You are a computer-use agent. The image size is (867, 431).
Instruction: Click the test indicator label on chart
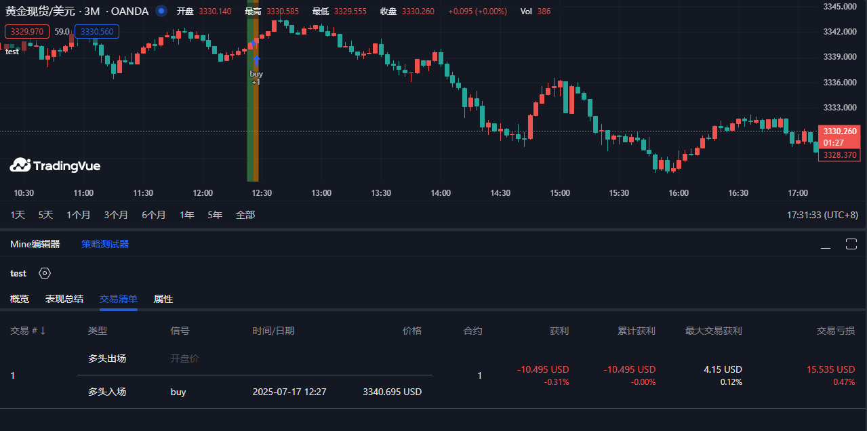12,52
